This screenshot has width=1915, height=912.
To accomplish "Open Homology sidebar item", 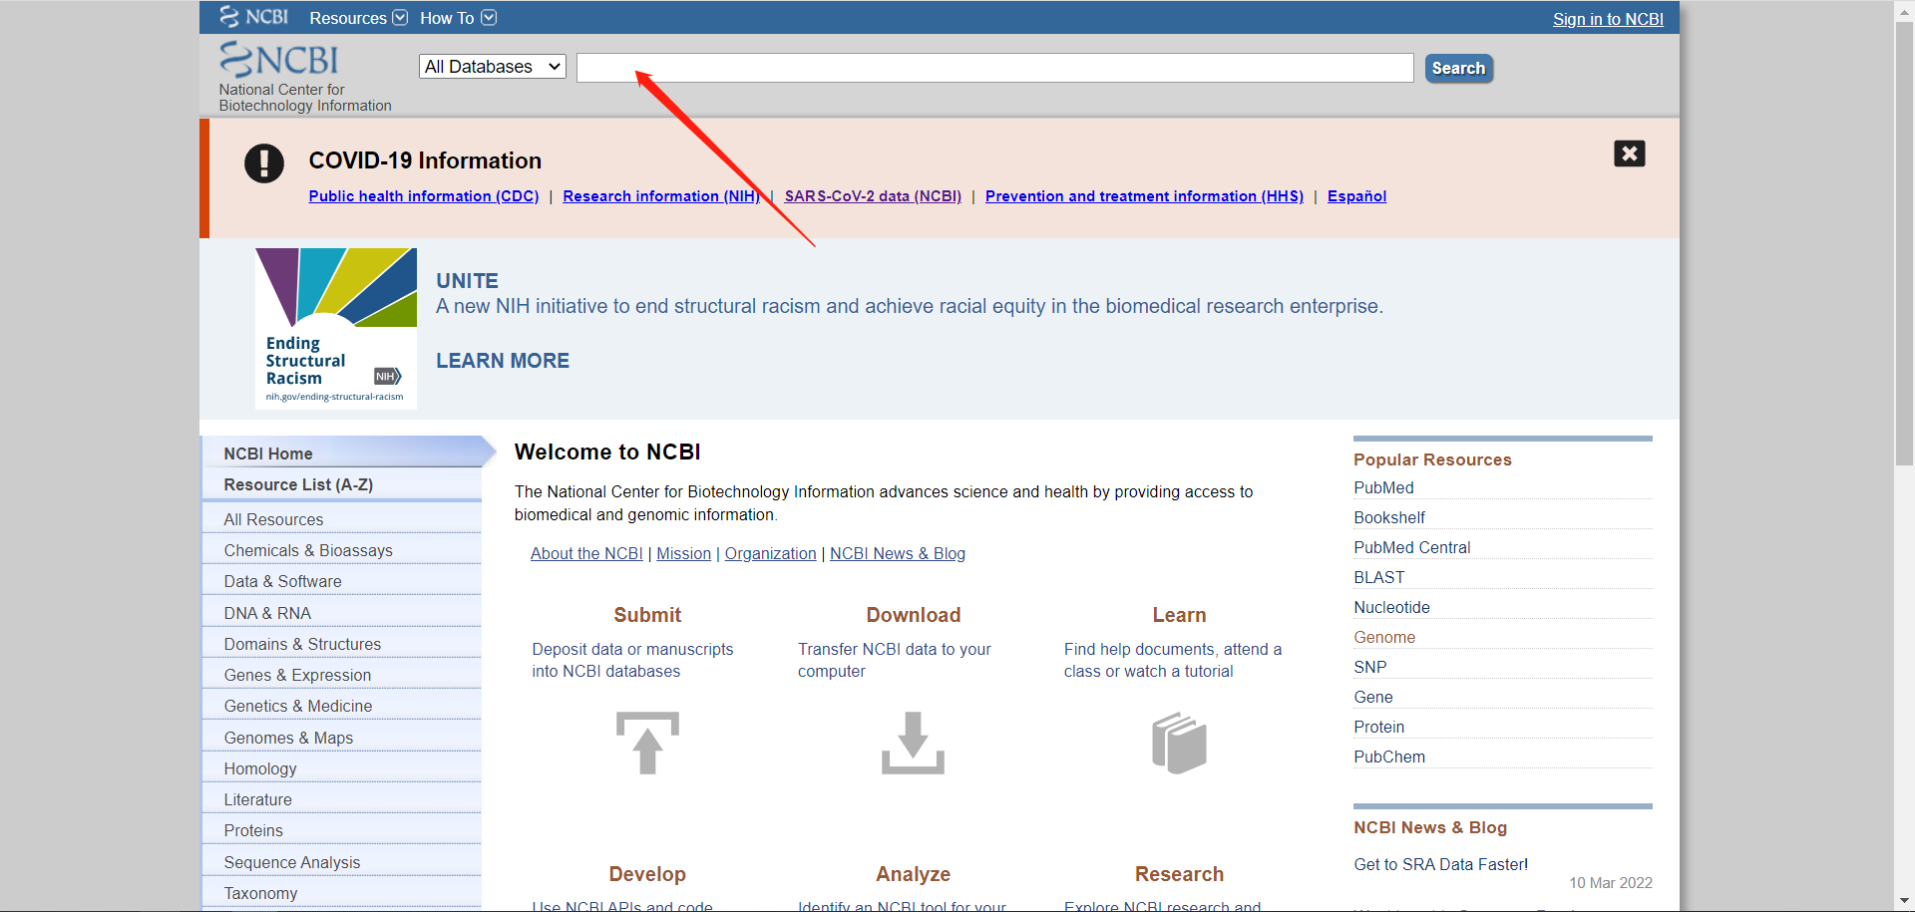I will [342, 768].
